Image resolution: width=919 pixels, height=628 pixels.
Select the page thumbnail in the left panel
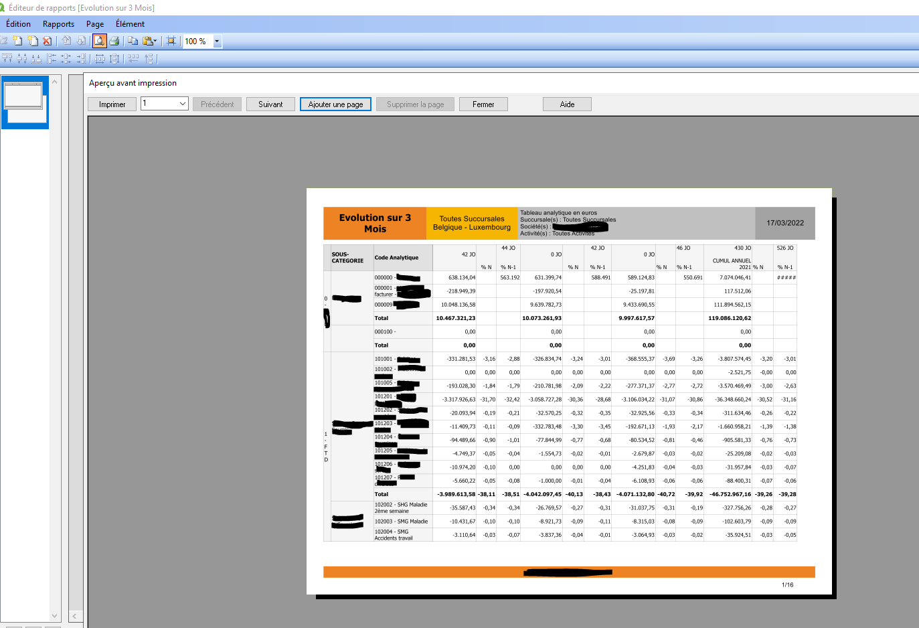tap(25, 101)
